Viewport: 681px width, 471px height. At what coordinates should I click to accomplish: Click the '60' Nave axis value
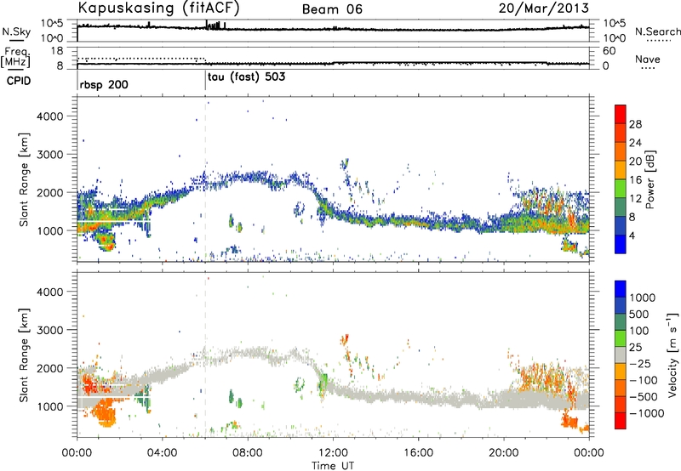click(x=609, y=51)
